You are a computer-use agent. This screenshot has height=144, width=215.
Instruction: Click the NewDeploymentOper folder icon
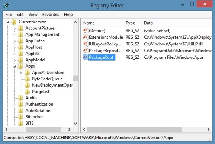pos(27,85)
